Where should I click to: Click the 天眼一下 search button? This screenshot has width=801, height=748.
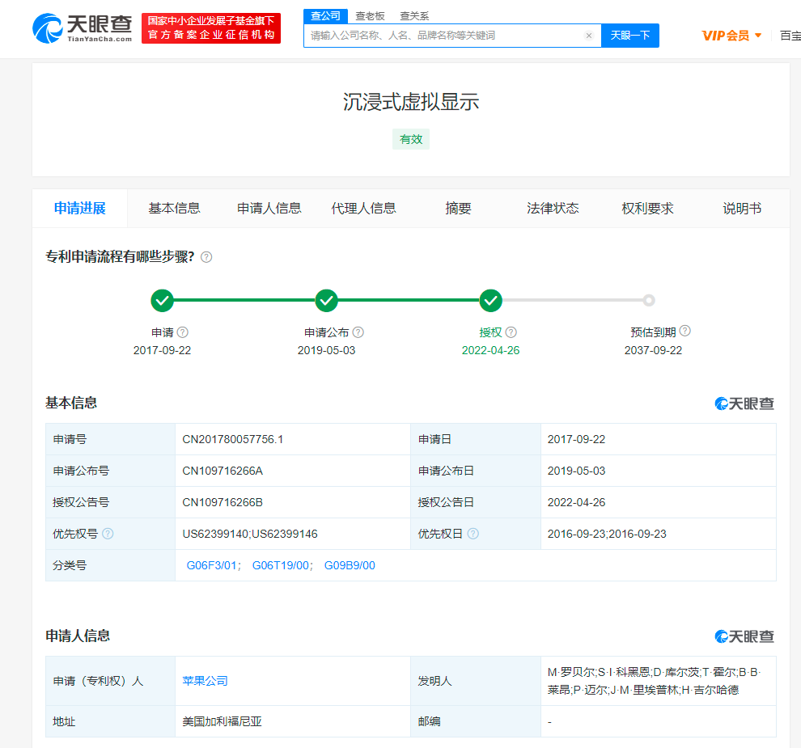(629, 36)
